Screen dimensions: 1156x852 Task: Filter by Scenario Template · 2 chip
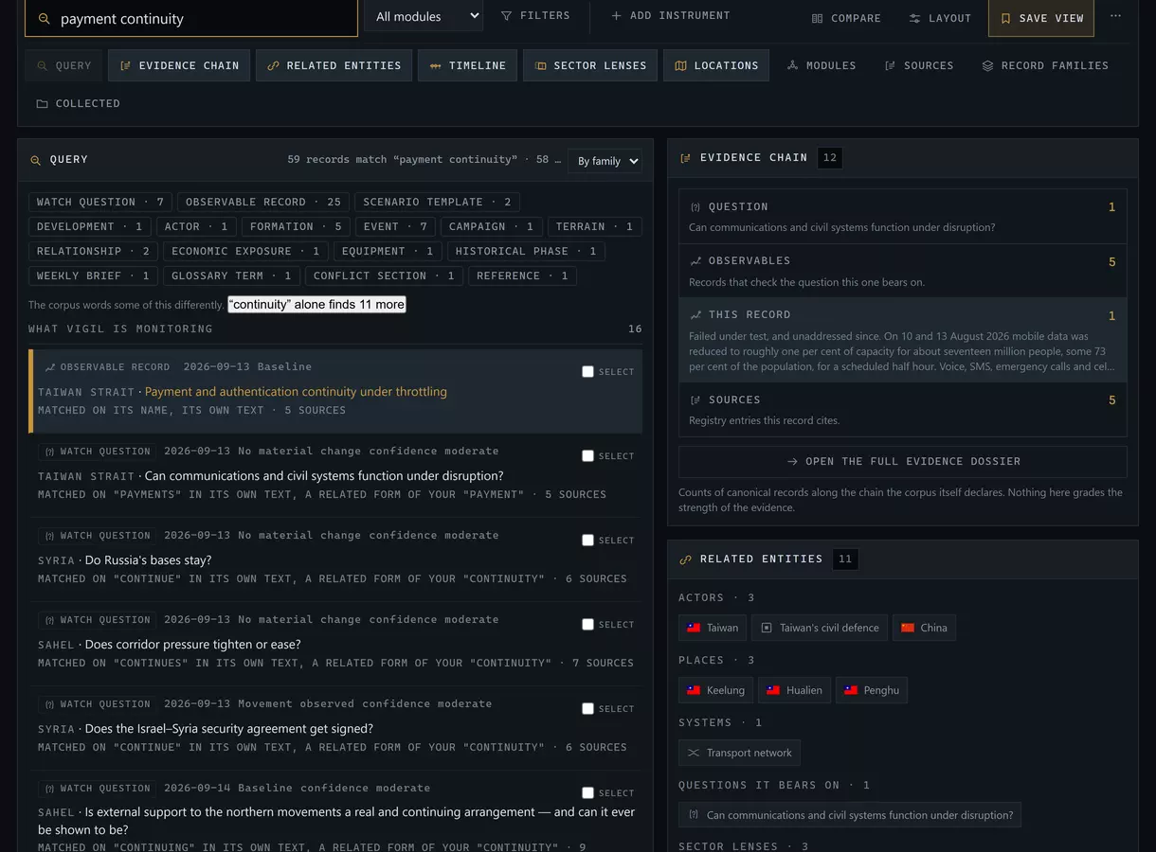pos(437,202)
